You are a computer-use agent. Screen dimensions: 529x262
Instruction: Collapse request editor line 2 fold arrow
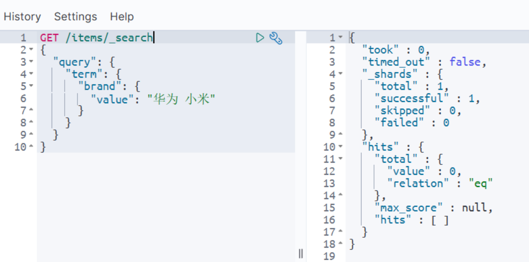(31, 49)
